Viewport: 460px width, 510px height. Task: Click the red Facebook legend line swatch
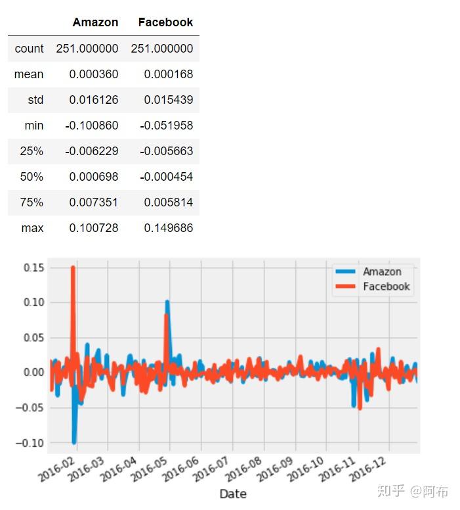(x=345, y=287)
